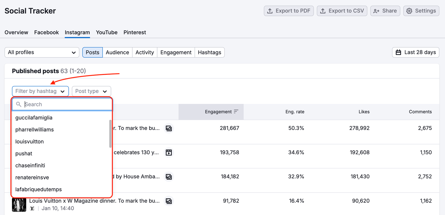Click the video post icon in second row
Image resolution: width=445 pixels, height=215 pixels.
(x=169, y=152)
